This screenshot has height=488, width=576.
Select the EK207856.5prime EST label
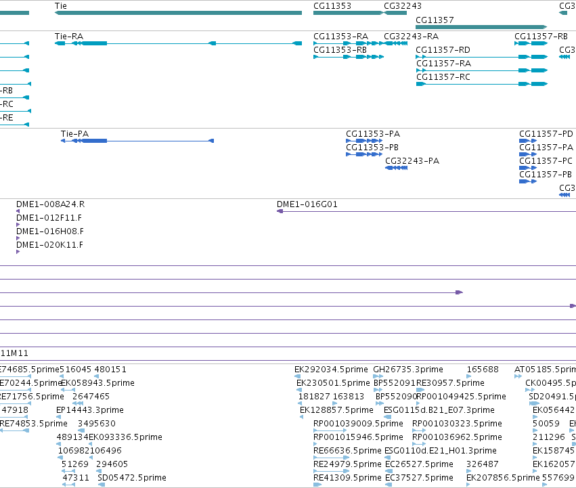point(503,478)
